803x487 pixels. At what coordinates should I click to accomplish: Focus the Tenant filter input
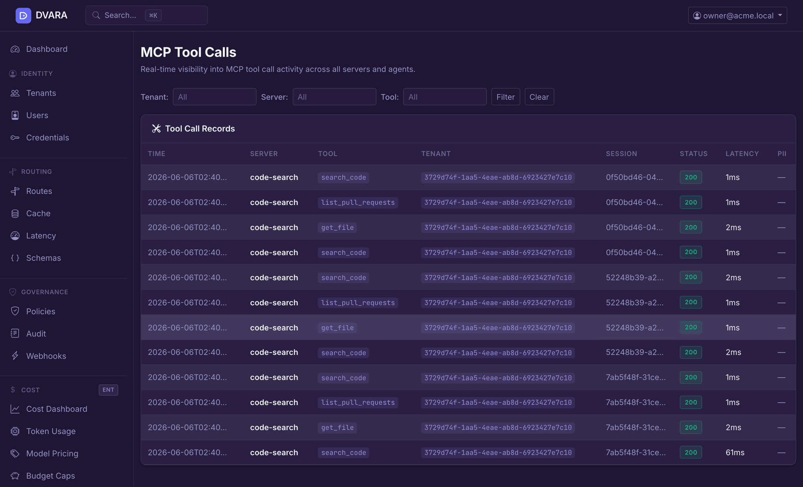[x=214, y=97]
